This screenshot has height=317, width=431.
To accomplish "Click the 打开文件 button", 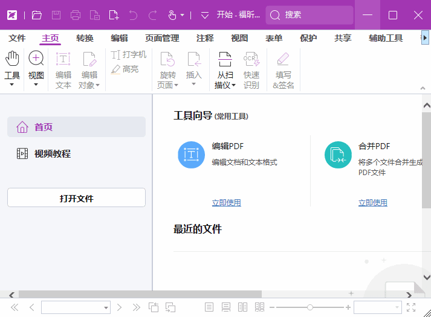I will pos(76,198).
